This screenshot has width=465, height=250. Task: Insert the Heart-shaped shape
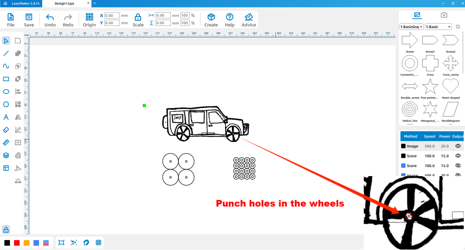click(451, 86)
